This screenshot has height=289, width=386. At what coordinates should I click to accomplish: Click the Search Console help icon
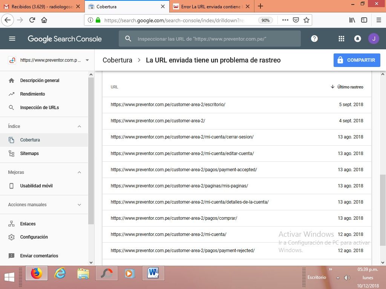click(314, 39)
